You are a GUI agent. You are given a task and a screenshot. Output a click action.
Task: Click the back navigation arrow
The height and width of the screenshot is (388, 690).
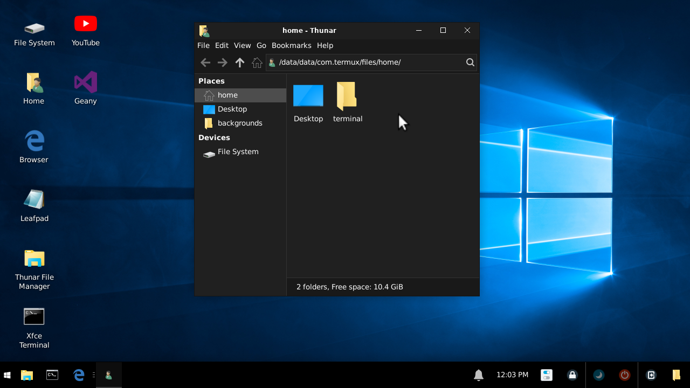click(x=205, y=62)
